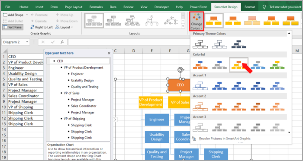The width and height of the screenshot is (303, 161).
Task: Select first SmartArt style next to Change Colors
Action: click(x=213, y=21)
